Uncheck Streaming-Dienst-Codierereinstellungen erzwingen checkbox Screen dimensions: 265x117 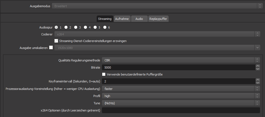coord(56,41)
